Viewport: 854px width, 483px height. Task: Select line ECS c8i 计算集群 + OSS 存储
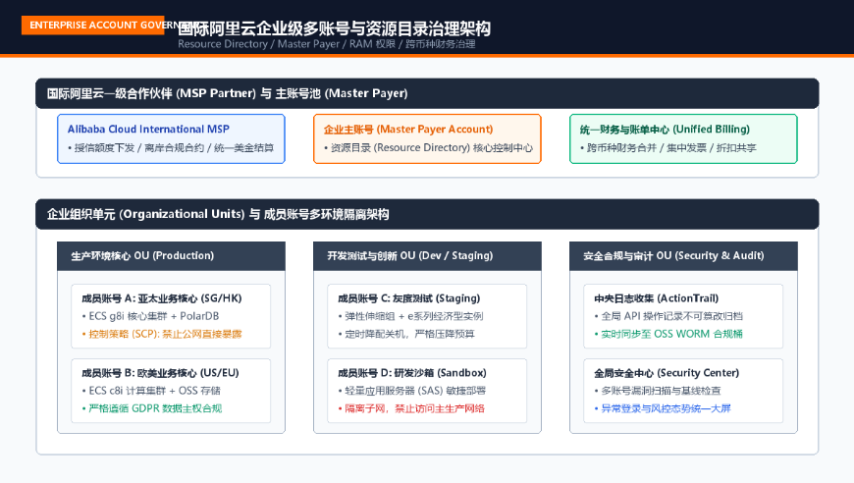pyautogui.click(x=151, y=391)
